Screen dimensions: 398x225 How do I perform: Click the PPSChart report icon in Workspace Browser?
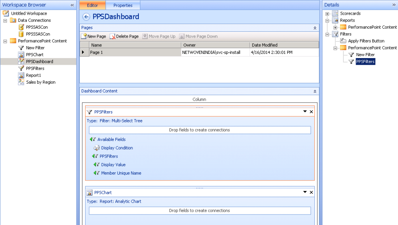pyautogui.click(x=21, y=54)
